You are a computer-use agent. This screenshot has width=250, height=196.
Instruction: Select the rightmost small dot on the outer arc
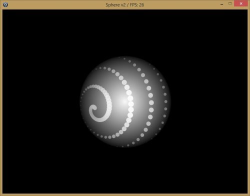click(166, 101)
